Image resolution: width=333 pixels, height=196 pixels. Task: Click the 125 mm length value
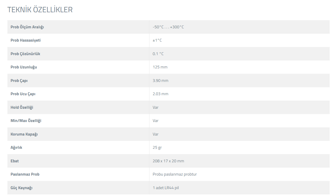point(160,67)
